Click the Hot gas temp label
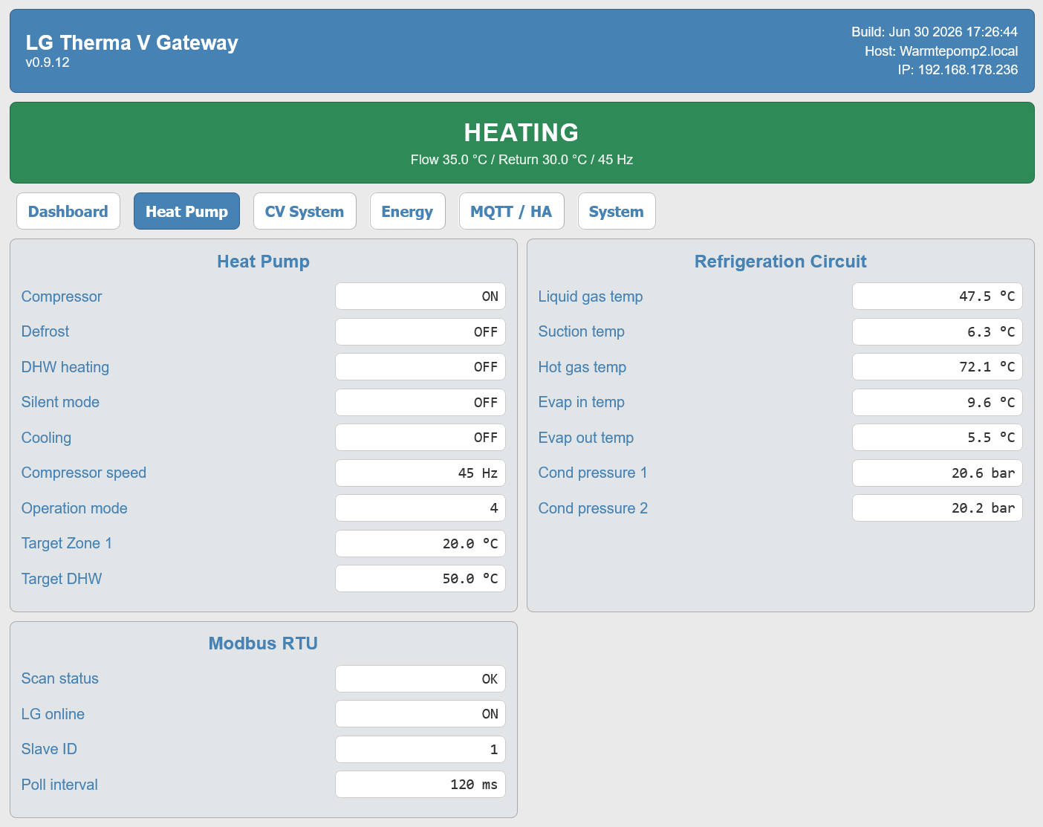 pos(582,367)
